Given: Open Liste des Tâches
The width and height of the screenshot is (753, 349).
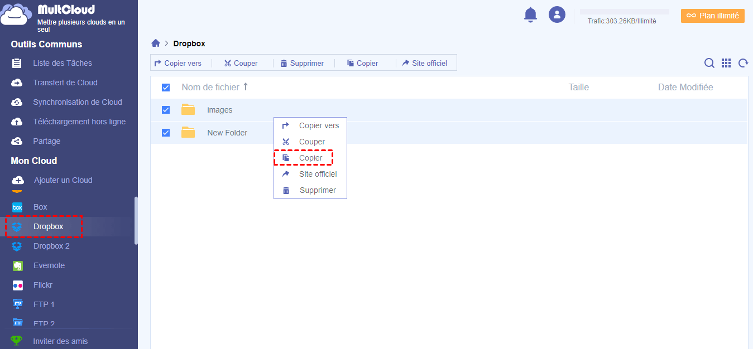Looking at the screenshot, I should (x=63, y=63).
